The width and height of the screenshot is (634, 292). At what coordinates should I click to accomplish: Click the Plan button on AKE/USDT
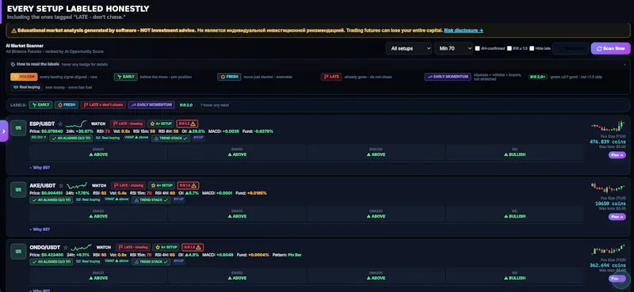[x=617, y=217]
